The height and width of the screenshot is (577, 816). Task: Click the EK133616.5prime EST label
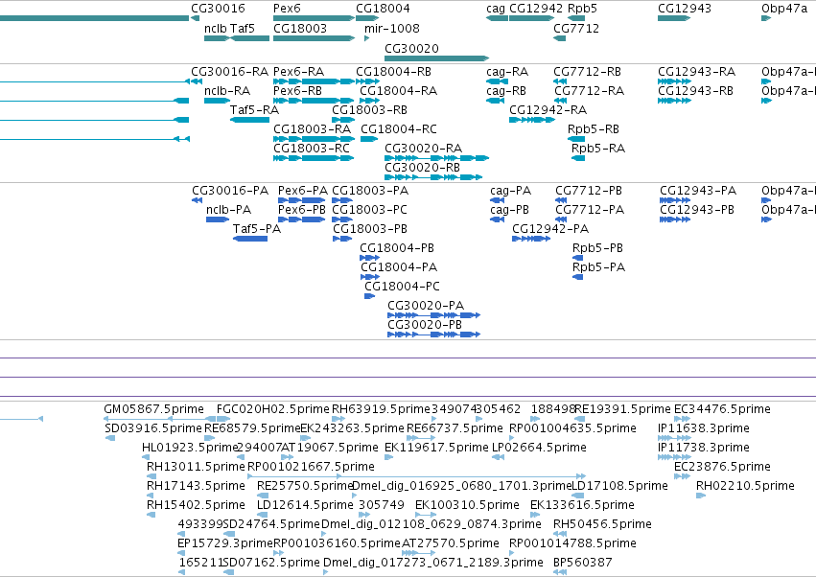pyautogui.click(x=582, y=505)
